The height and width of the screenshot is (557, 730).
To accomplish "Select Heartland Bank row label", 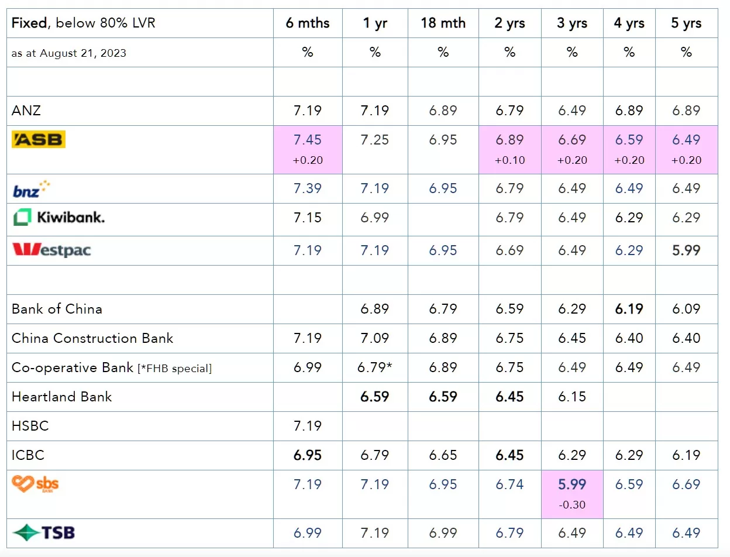I will (x=61, y=397).
